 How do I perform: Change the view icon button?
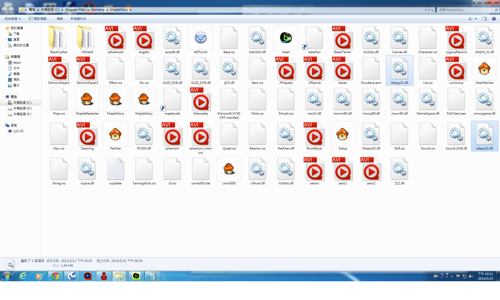(x=470, y=19)
